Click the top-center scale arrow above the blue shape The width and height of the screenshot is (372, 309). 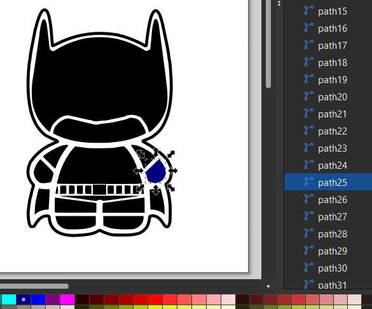(155, 152)
